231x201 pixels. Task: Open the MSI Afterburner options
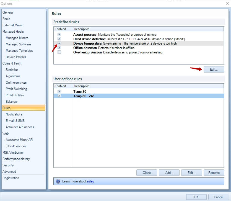tap(13, 153)
